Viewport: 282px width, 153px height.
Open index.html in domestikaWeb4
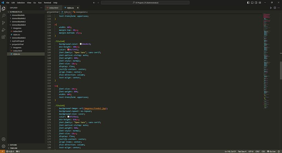(18, 31)
